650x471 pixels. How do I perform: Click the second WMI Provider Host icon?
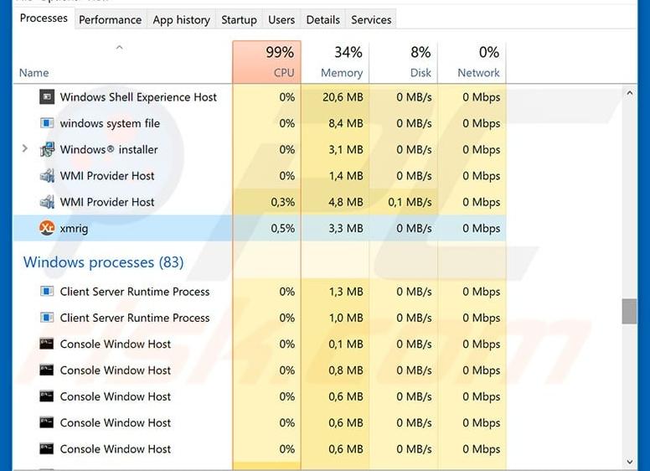(x=47, y=202)
